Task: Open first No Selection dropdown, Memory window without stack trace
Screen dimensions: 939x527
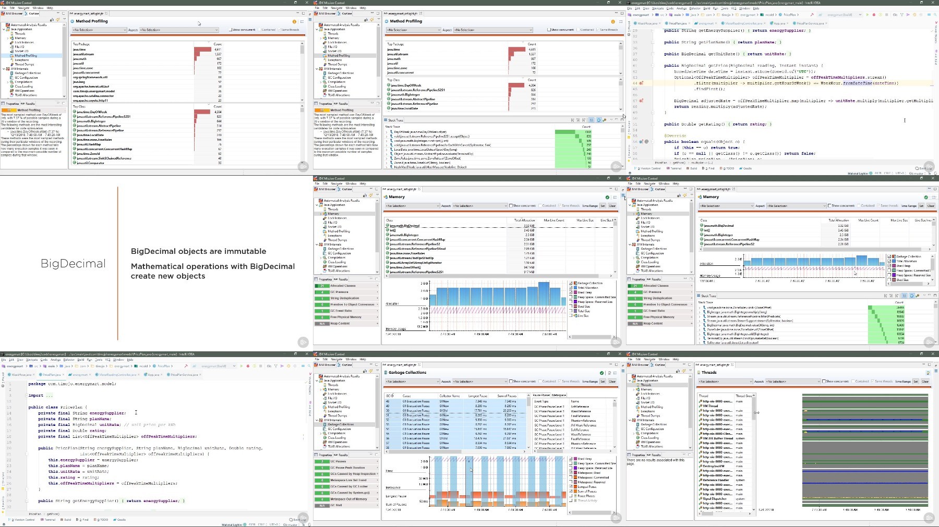Action: [413, 206]
